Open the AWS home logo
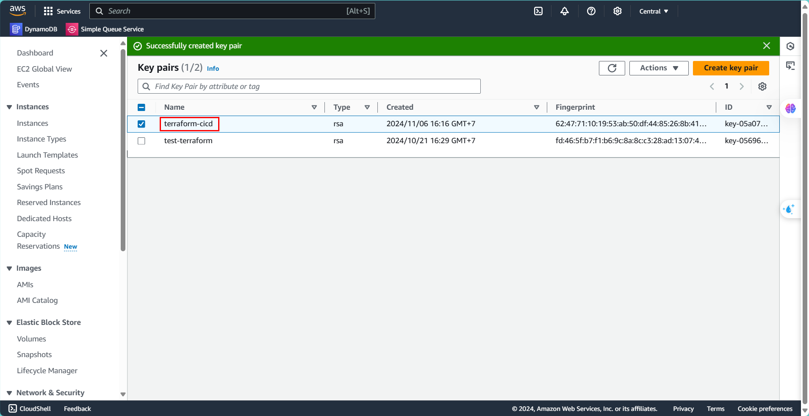809x416 pixels. coord(18,11)
